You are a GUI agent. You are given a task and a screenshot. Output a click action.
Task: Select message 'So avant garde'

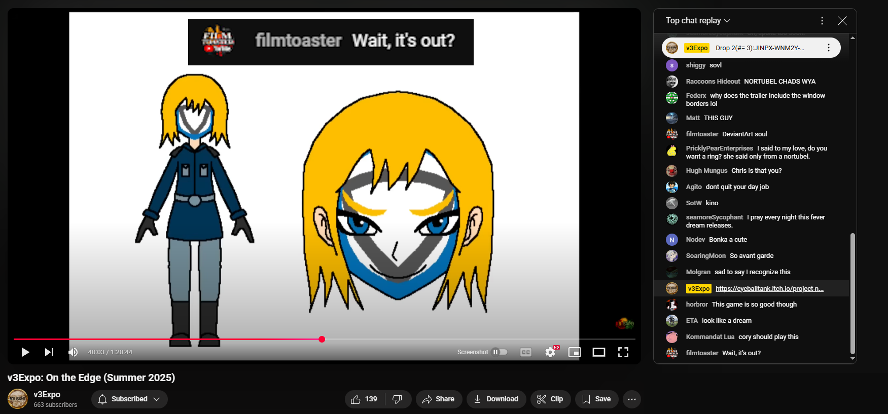752,256
